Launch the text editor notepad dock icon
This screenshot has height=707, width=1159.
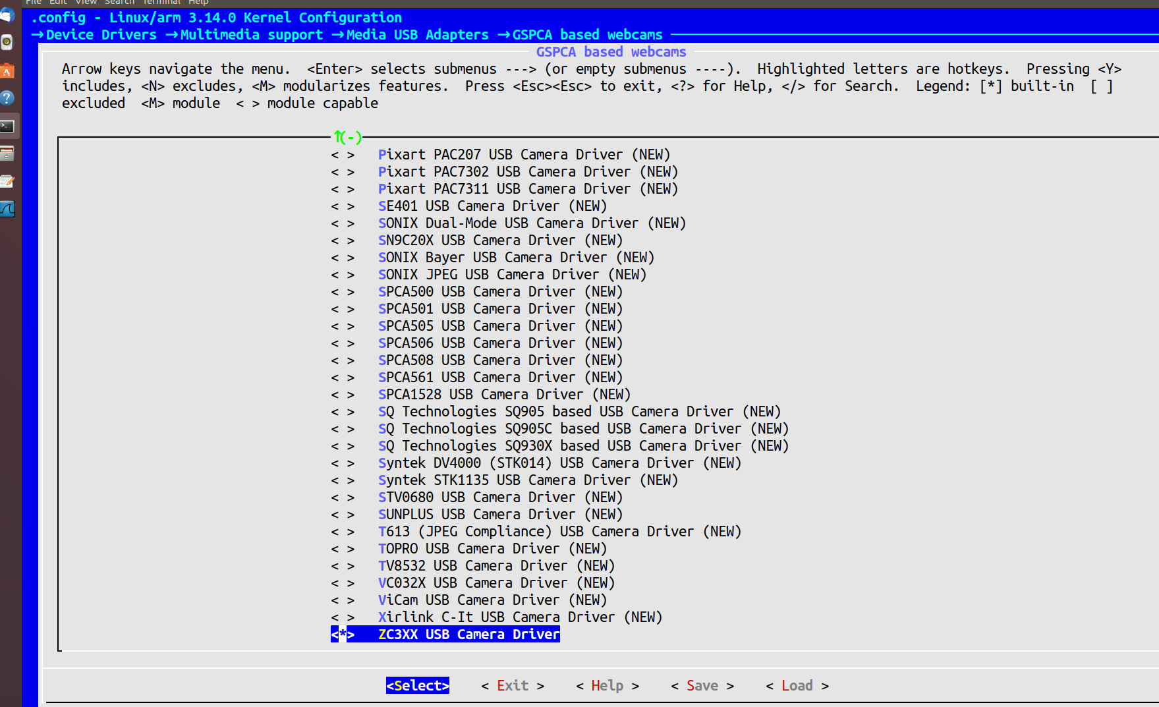(x=7, y=181)
